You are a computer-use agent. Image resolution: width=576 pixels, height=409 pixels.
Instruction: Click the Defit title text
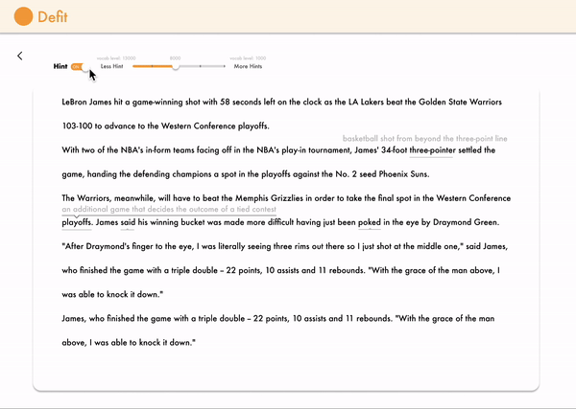[53, 17]
